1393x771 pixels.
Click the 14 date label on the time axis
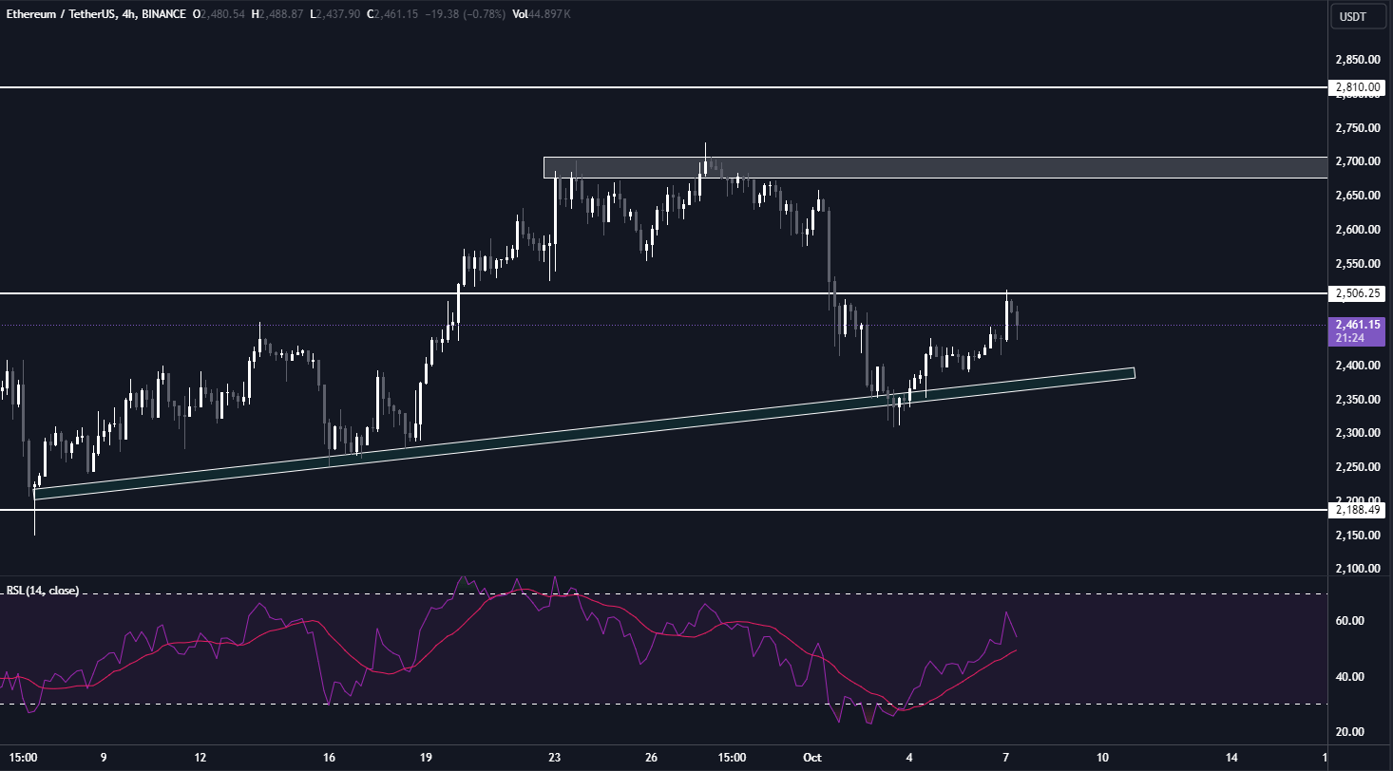(1231, 758)
